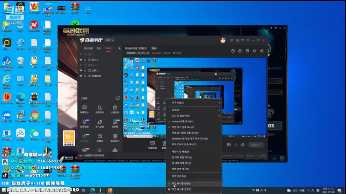Screen dimensions: 346x194
Task: Open the WeChat desktop icon
Action: 34,135
